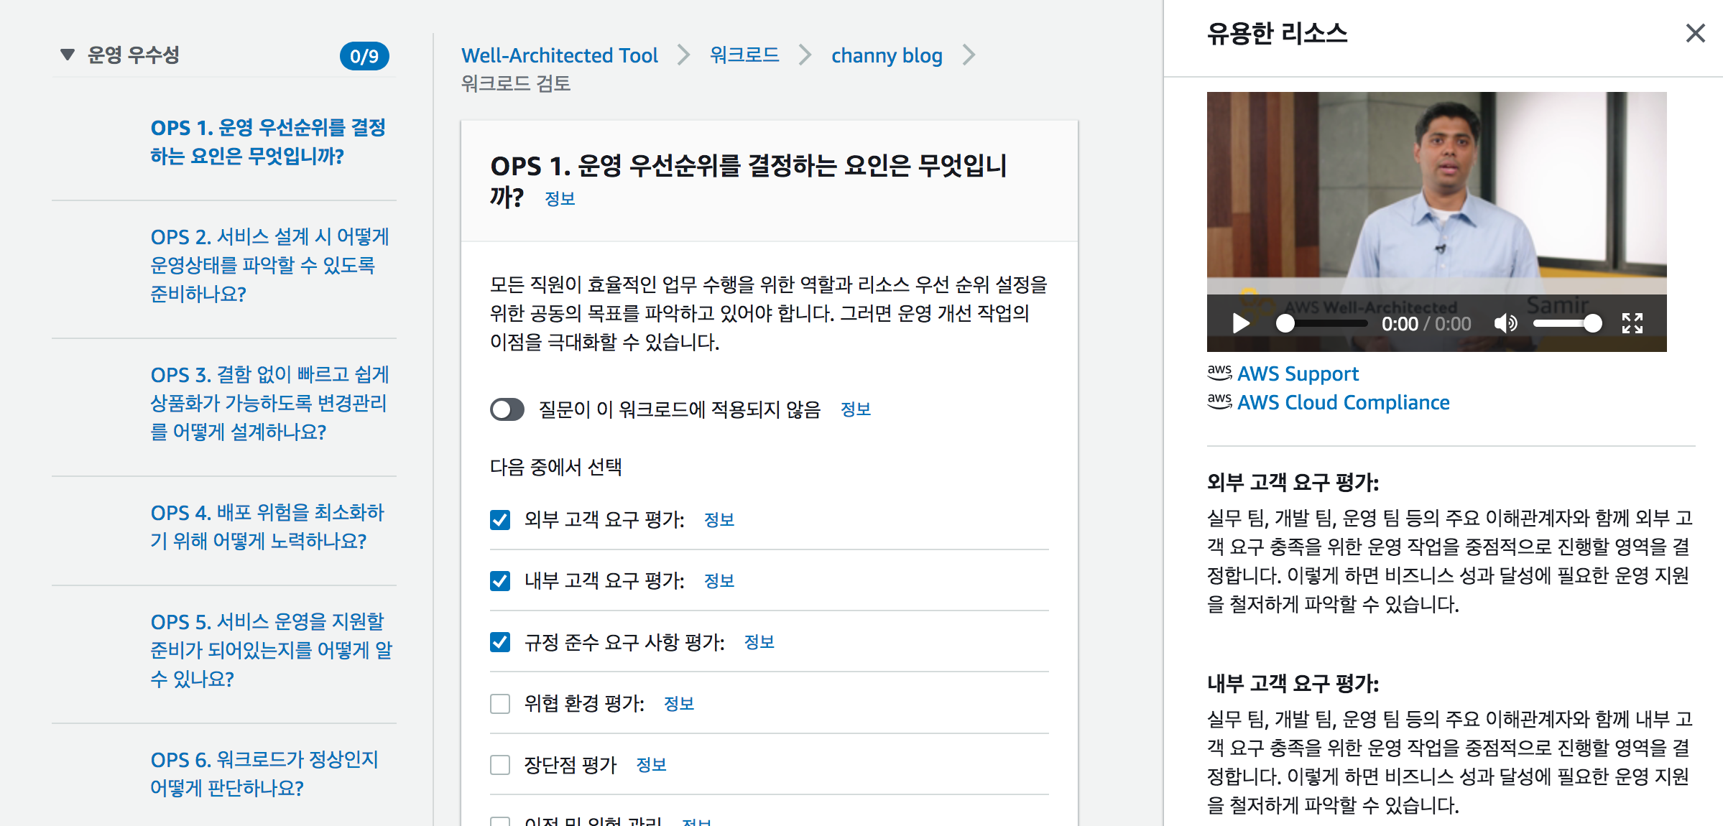
Task: Mute the video with speaker icon
Action: coord(1505,323)
